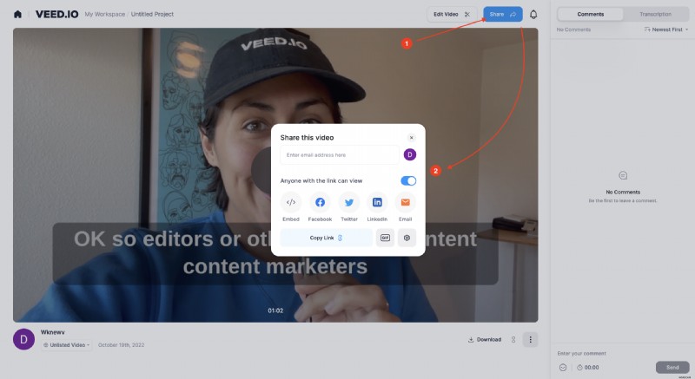Image resolution: width=695 pixels, height=379 pixels.
Task: Click the blue Share button
Action: click(x=503, y=14)
